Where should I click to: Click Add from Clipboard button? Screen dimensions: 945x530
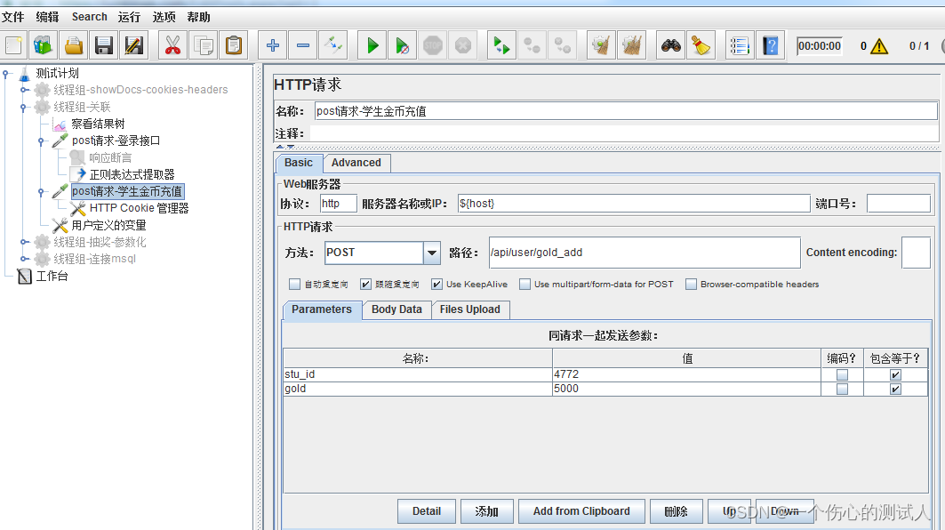581,511
